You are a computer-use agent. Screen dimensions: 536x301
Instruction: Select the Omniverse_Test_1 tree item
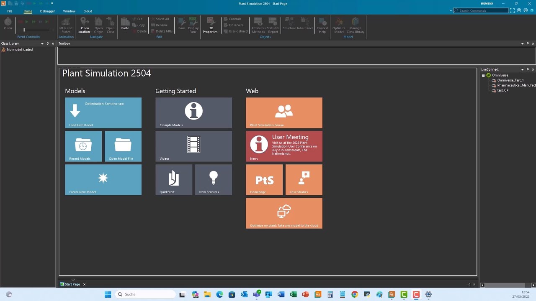point(510,80)
